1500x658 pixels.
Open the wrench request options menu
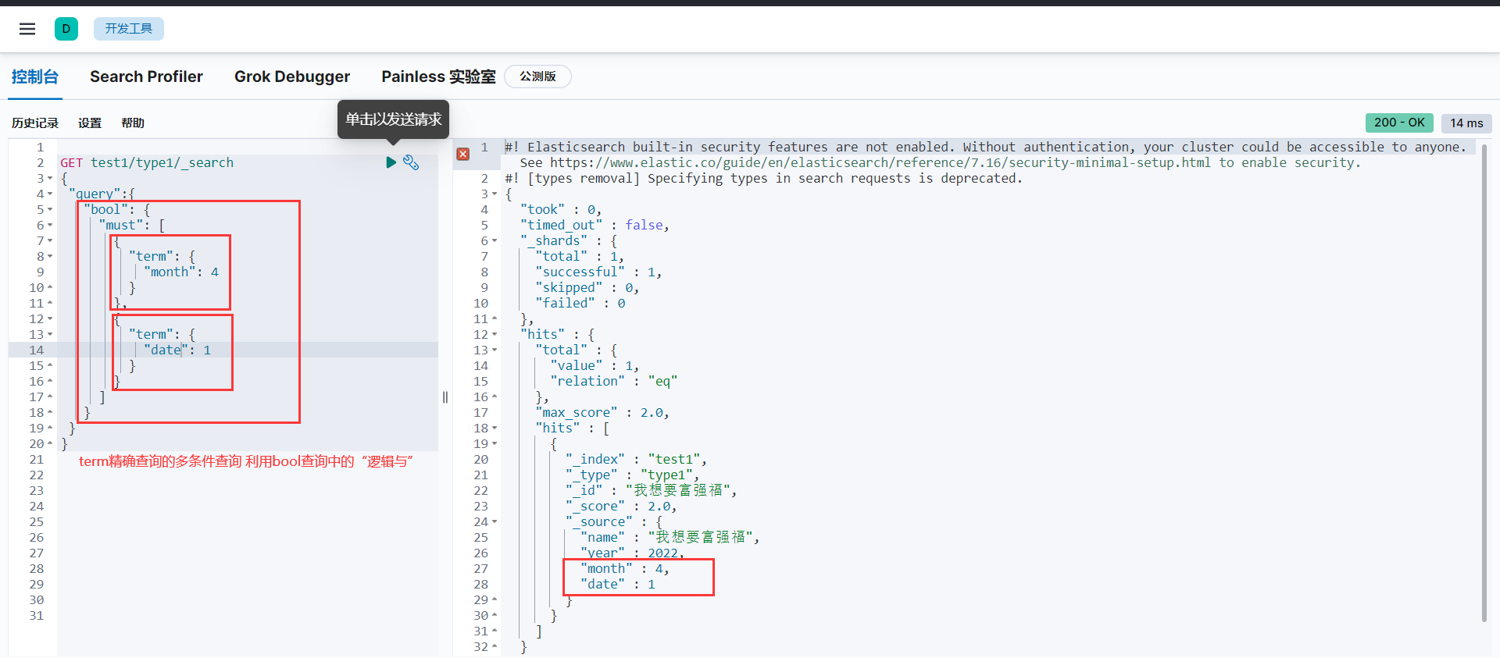click(411, 162)
